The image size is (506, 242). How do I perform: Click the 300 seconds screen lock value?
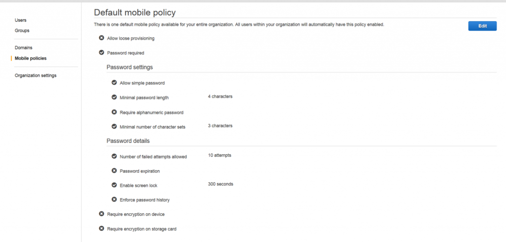pos(221,184)
